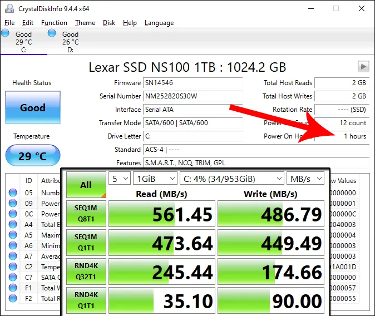
Task: Click the All benchmark button
Action: tap(86, 185)
